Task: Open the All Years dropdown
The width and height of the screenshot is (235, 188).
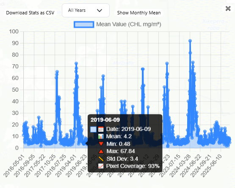Action: point(86,10)
